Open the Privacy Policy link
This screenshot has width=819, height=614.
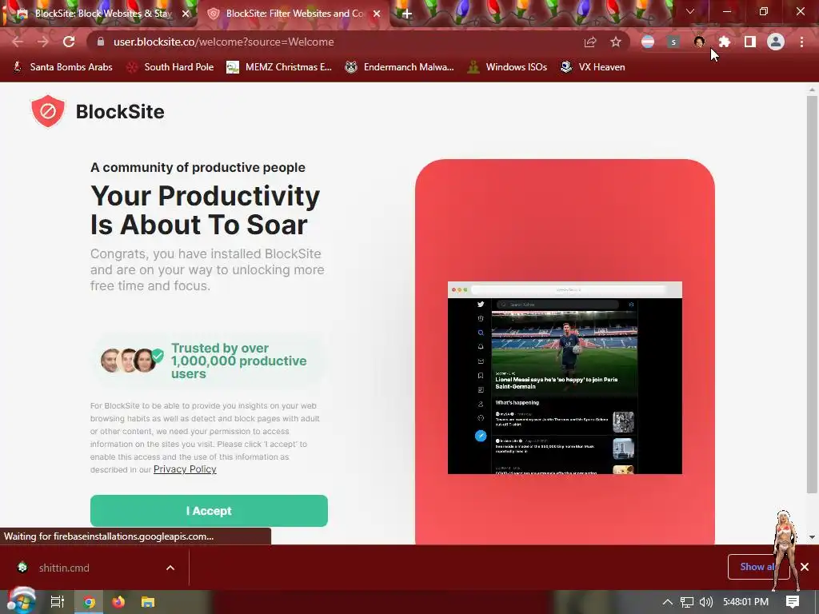(x=185, y=468)
